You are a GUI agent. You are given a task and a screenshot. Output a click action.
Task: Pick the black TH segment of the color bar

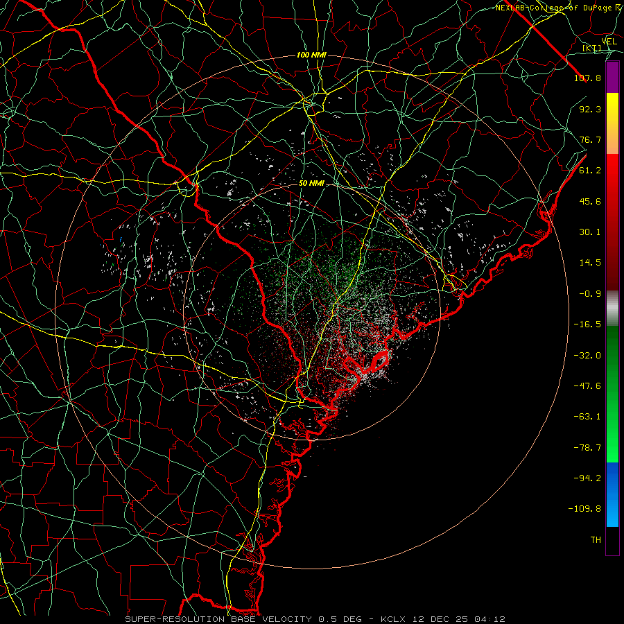[x=612, y=541]
